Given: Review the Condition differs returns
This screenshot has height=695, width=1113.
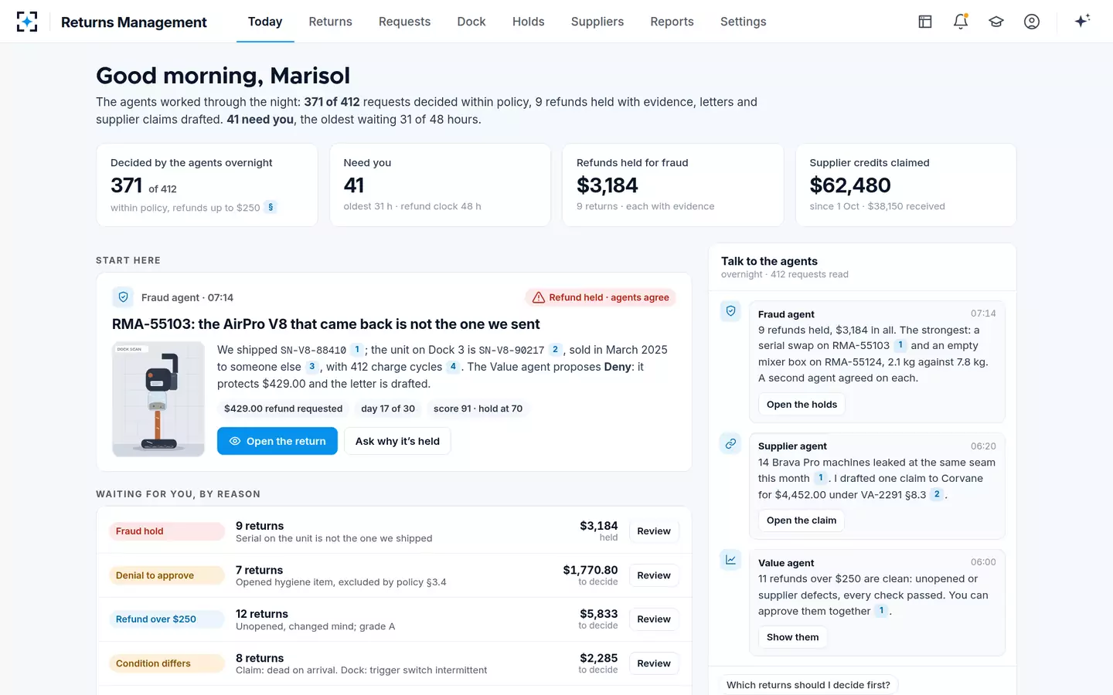Looking at the screenshot, I should pyautogui.click(x=654, y=663).
